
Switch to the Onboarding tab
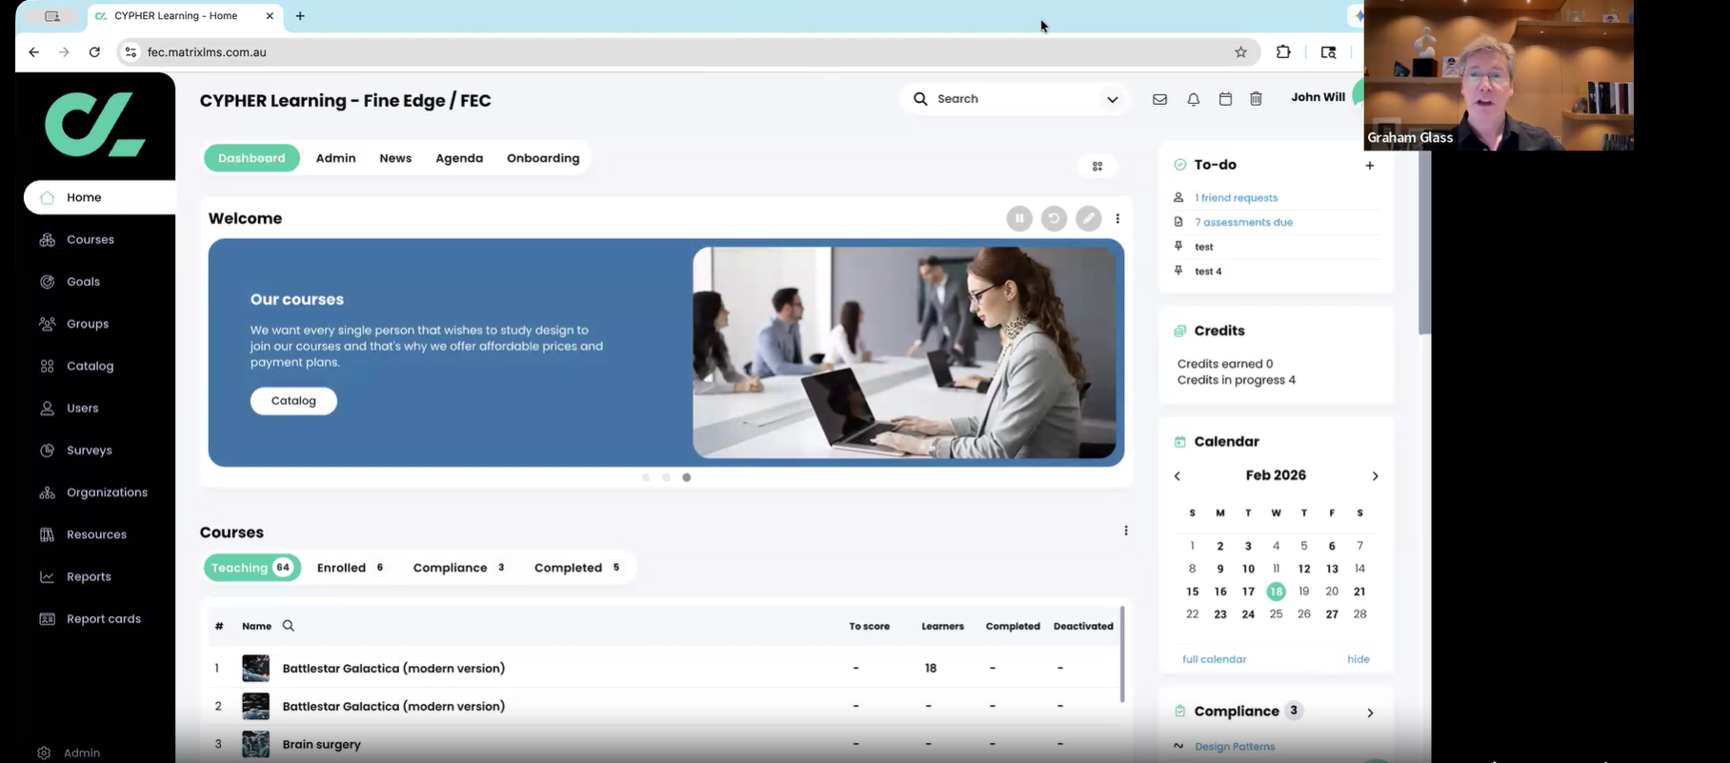[x=543, y=158]
